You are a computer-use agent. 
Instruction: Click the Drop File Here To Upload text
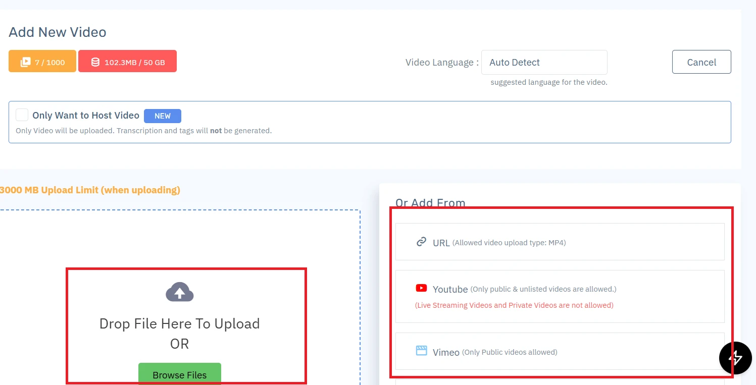click(179, 323)
